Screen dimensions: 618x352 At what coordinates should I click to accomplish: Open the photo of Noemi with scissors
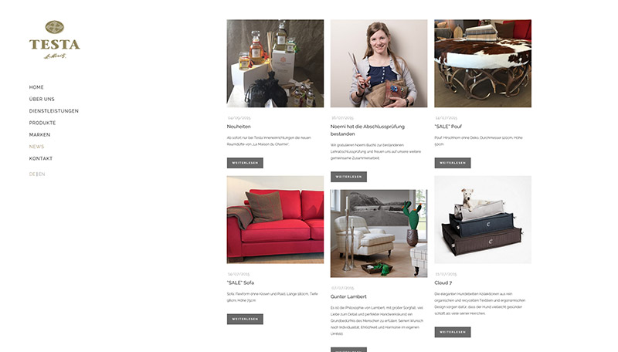pos(379,63)
